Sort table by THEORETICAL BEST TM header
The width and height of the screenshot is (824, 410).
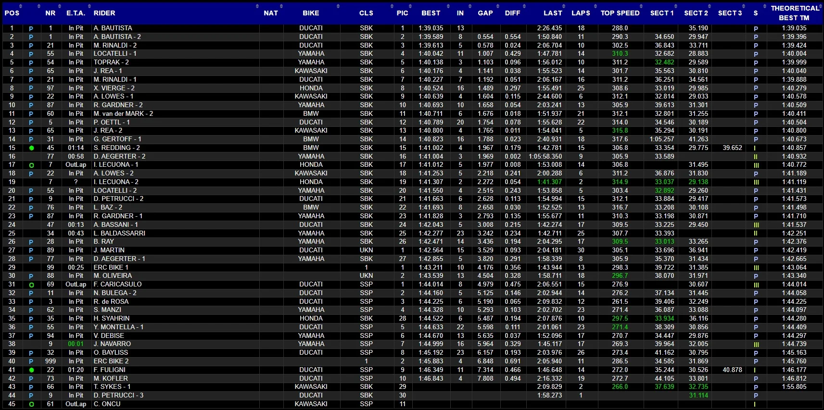tap(794, 13)
